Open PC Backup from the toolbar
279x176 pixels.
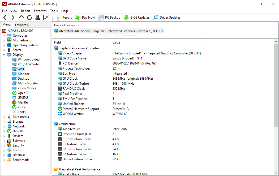click(x=109, y=18)
